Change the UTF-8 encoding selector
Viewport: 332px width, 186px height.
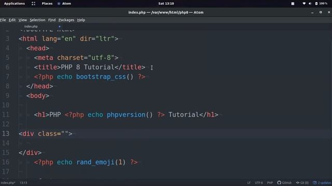pos(259,182)
